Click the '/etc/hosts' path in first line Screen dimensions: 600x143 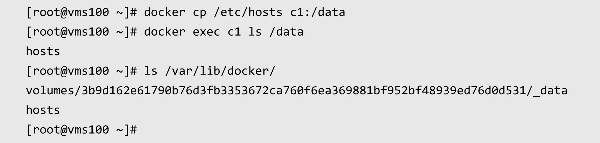248,12
